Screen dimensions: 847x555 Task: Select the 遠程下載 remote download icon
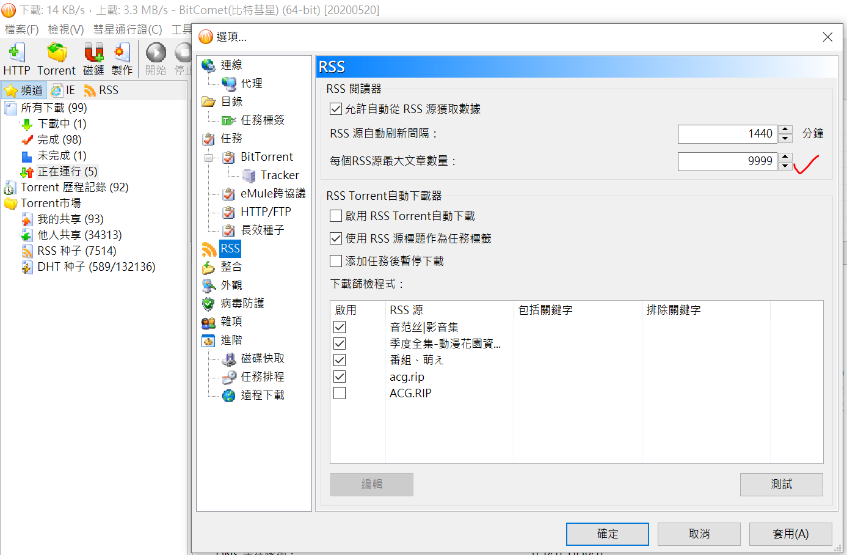tap(229, 395)
